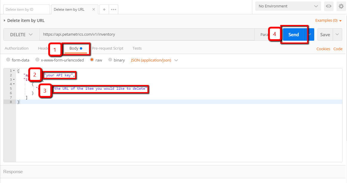Collapse the code fold arrow on line 1

[14, 71]
